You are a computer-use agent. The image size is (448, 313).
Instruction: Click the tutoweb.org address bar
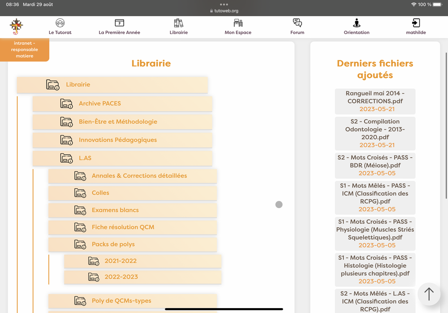tap(224, 11)
